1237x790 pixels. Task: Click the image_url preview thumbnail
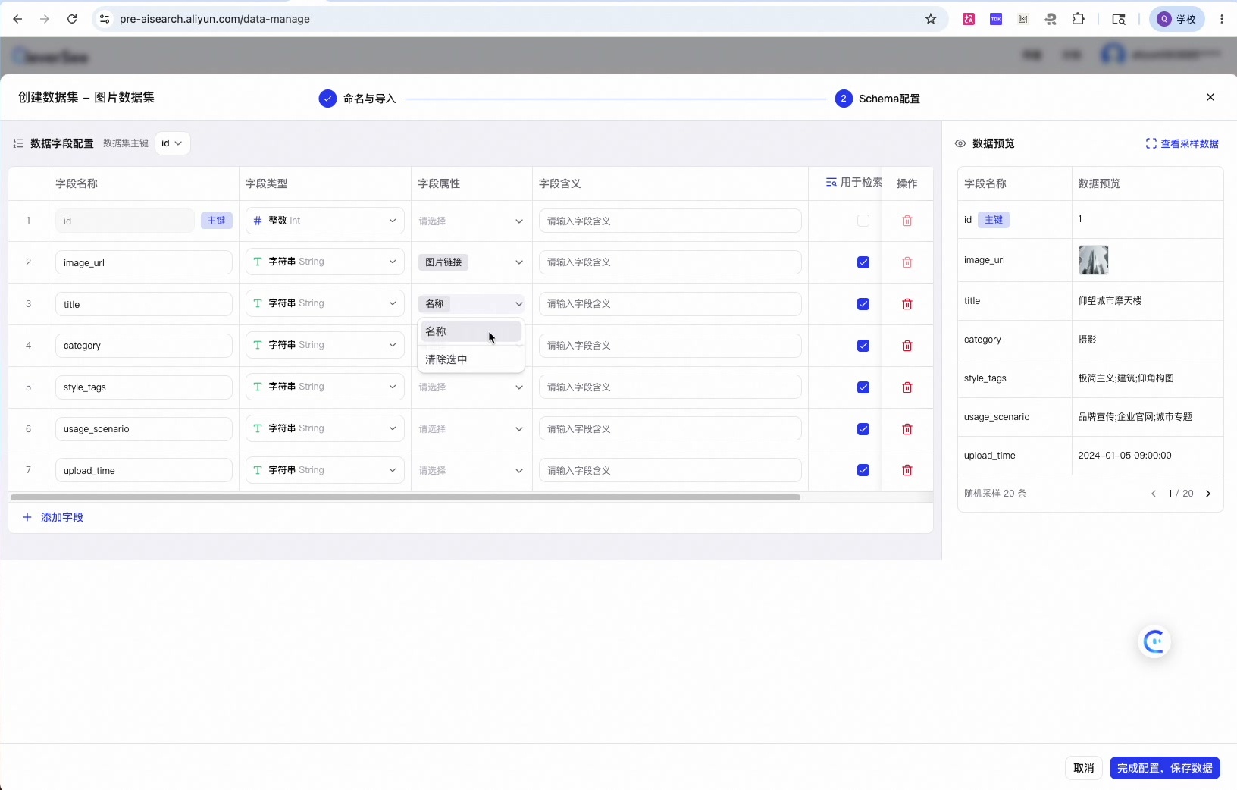pyautogui.click(x=1093, y=260)
